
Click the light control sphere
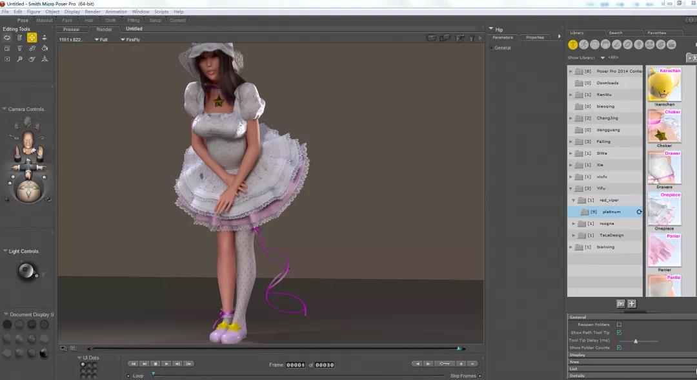26,270
